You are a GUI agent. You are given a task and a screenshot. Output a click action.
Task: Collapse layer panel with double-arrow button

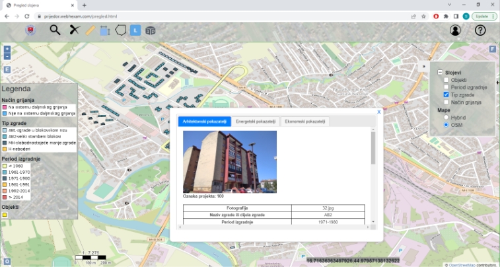tap(423, 66)
